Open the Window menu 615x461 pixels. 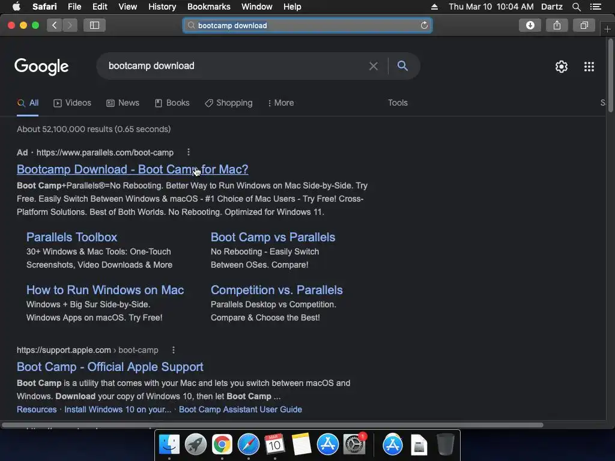[x=257, y=7]
